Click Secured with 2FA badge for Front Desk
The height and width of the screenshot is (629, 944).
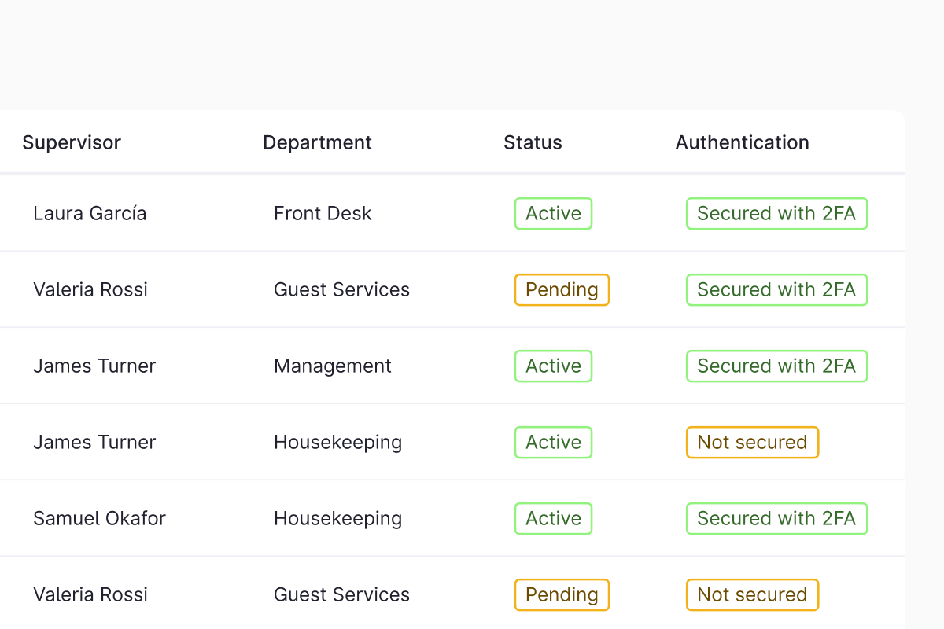tap(776, 213)
